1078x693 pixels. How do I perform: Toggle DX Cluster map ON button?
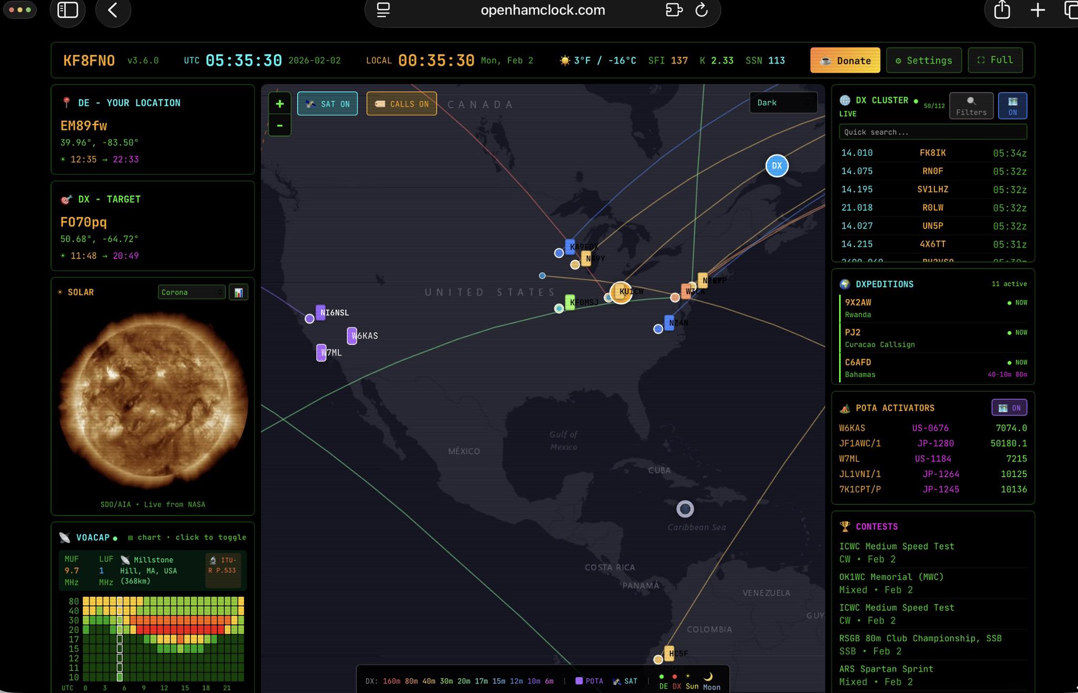1012,105
